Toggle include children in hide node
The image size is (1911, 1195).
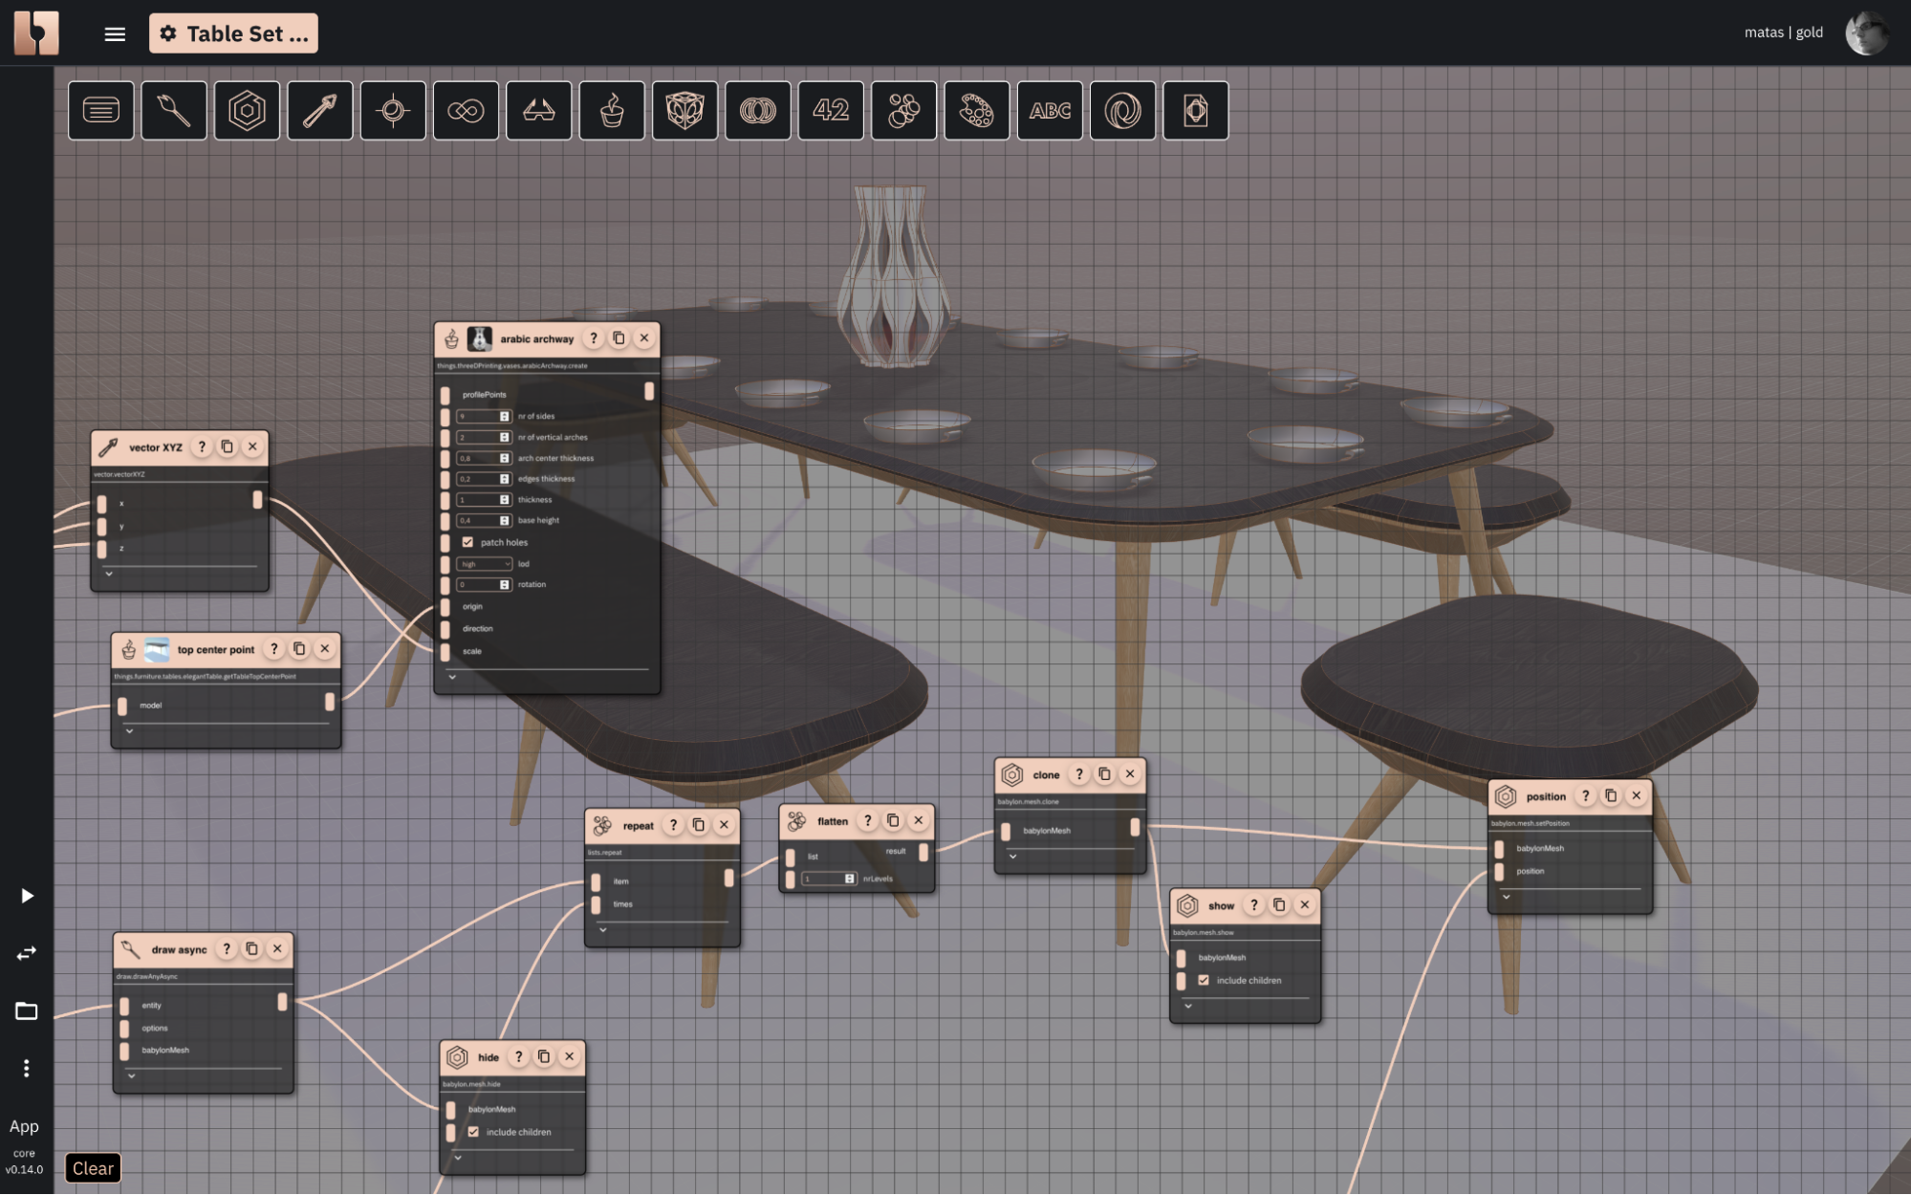[473, 1132]
